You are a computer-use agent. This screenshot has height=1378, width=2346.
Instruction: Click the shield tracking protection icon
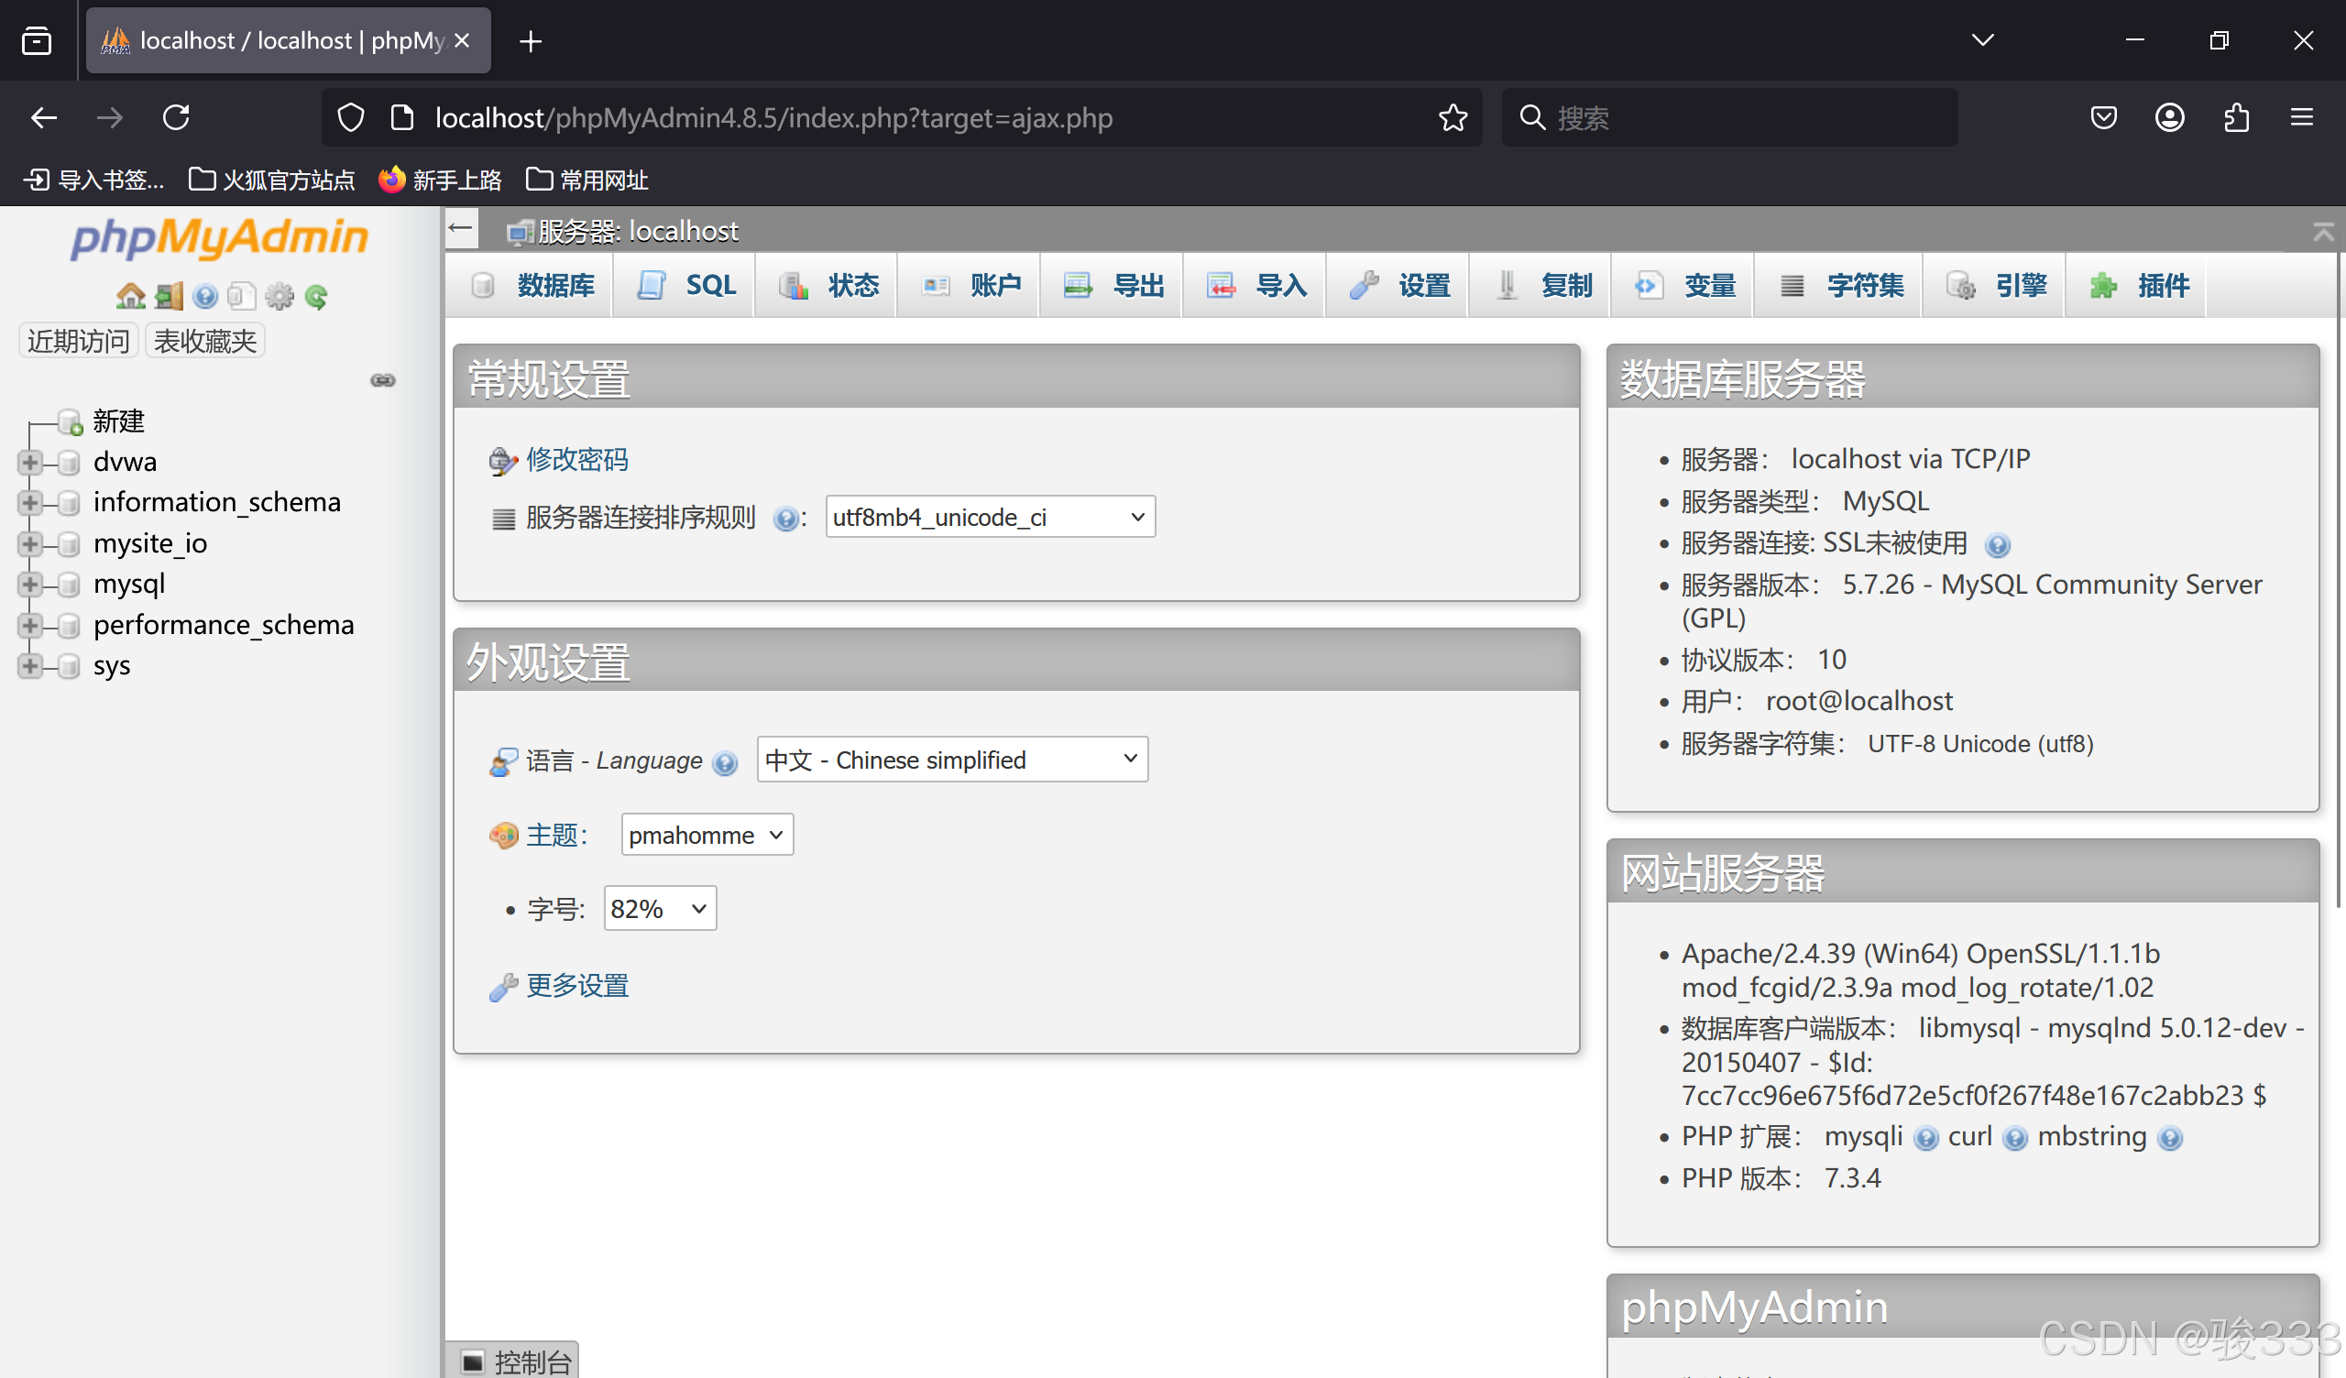351,118
